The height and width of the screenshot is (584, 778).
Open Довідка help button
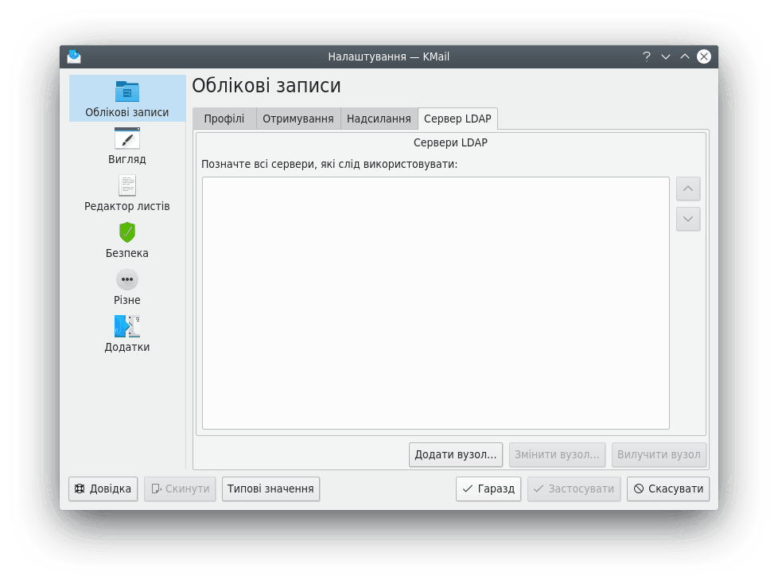(103, 489)
